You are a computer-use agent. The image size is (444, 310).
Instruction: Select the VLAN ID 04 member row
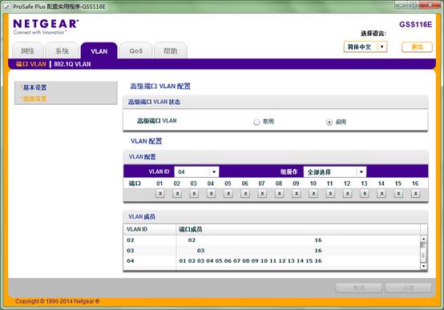tap(272, 261)
